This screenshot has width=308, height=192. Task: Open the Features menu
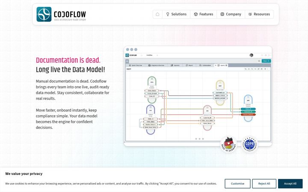click(204, 14)
